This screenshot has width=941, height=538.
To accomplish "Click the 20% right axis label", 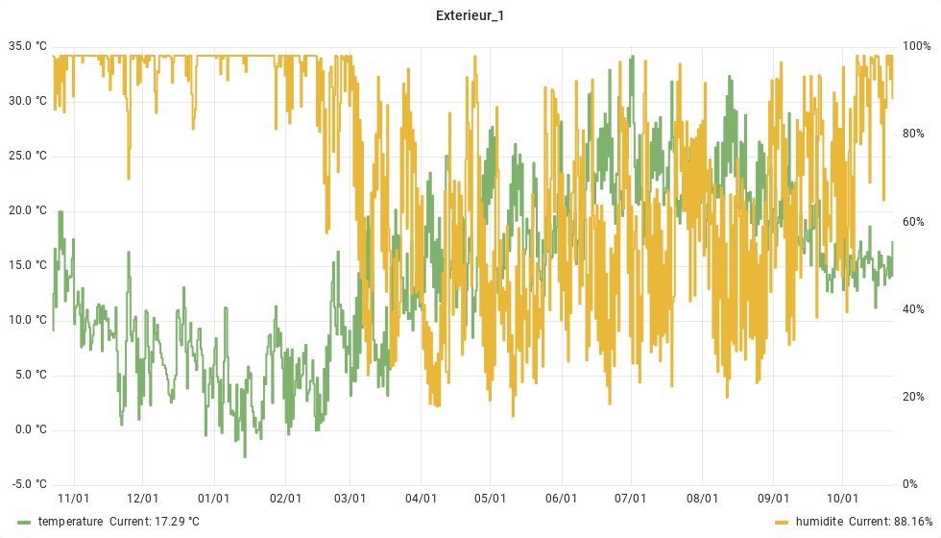I will click(915, 397).
